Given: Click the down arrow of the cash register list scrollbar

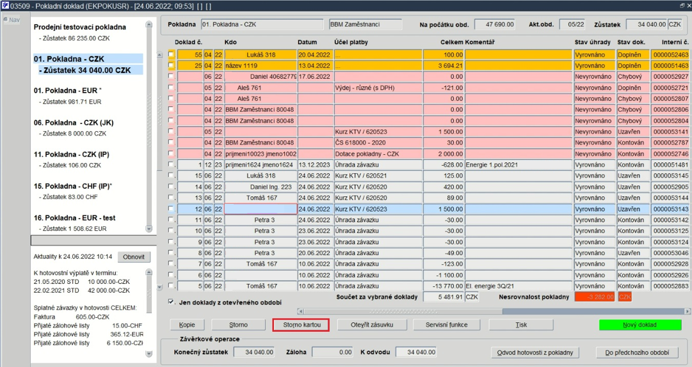Looking at the screenshot, I should coord(149,229).
